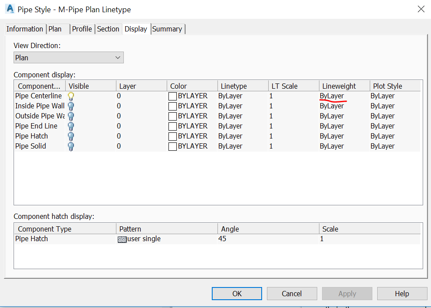Click the BYLAYER color box for Inside Pipe Wall
Screen dimensions: 431x308
172,106
